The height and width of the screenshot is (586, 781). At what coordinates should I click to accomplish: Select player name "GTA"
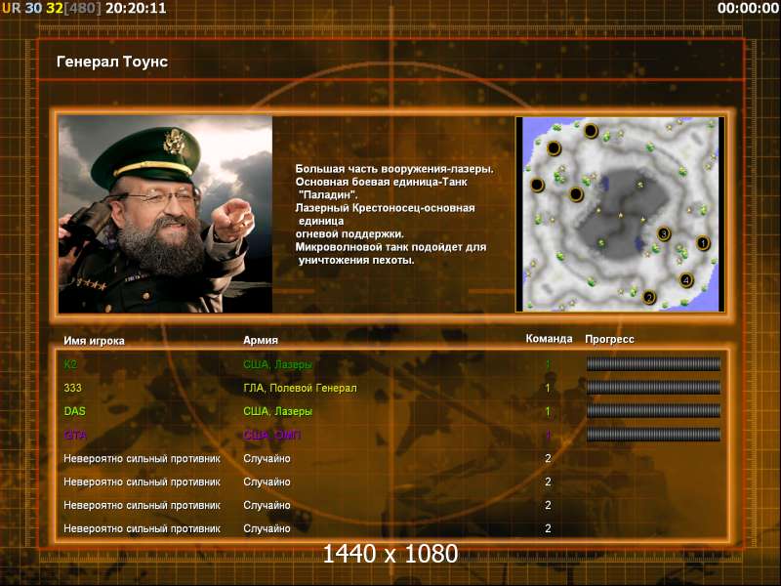pyautogui.click(x=75, y=435)
